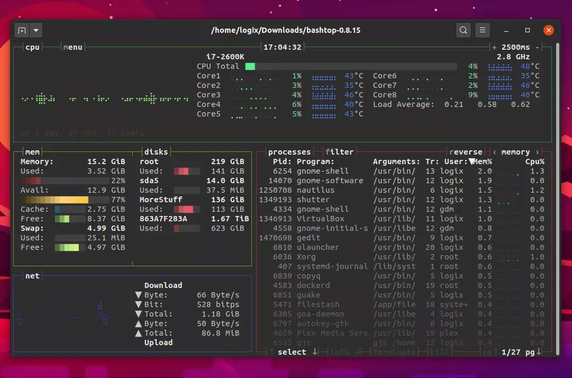572x378 pixels.
Task: Click ‹ to switch to previous sort column
Action: [495, 152]
